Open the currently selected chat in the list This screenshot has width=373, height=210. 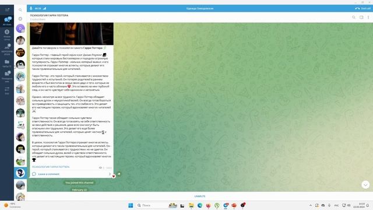20,173
